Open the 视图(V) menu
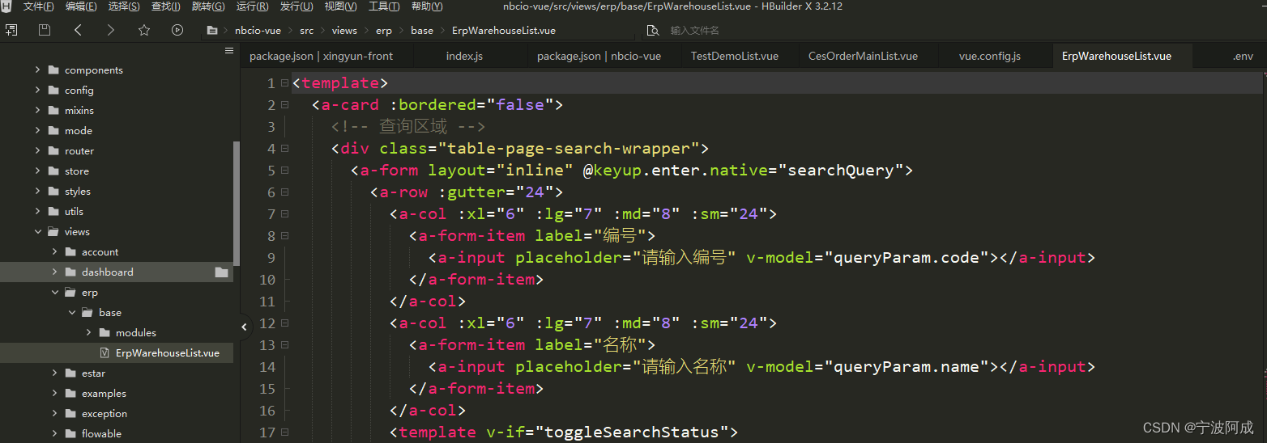1267x443 pixels. click(x=340, y=6)
